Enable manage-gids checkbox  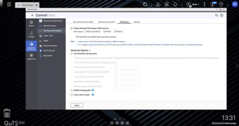tap(71, 90)
